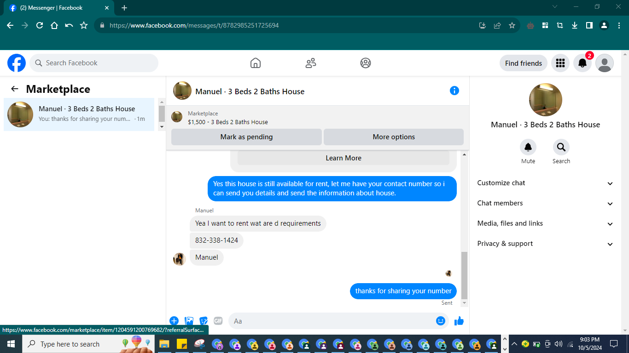Open the Friends icon in top navigation
This screenshot has height=353, width=629.
311,63
